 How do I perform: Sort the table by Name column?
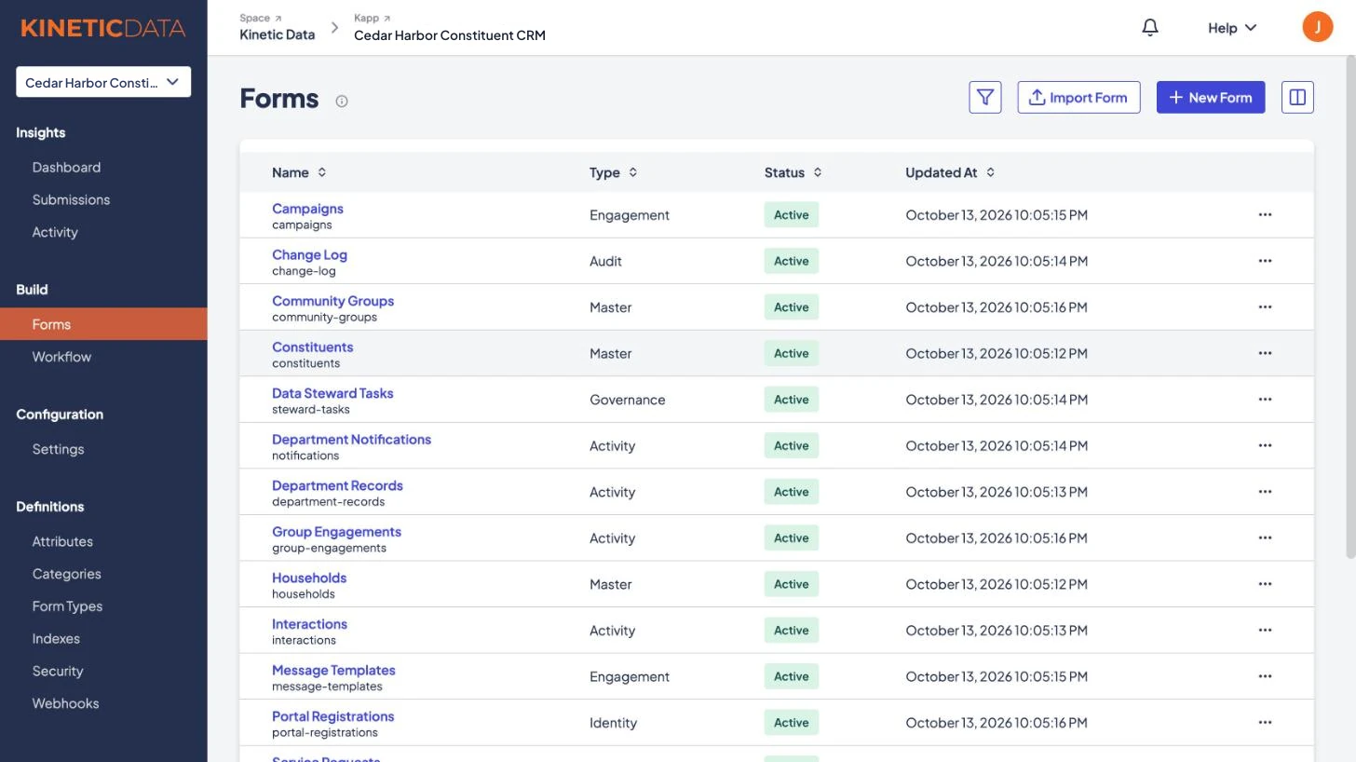(299, 172)
